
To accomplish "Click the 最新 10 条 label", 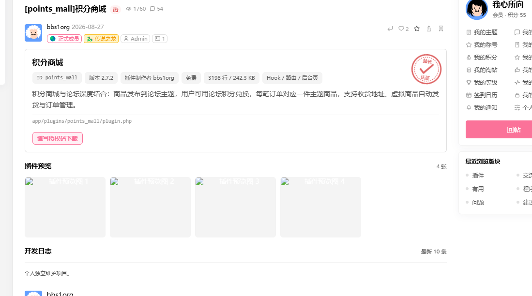I will click(434, 252).
